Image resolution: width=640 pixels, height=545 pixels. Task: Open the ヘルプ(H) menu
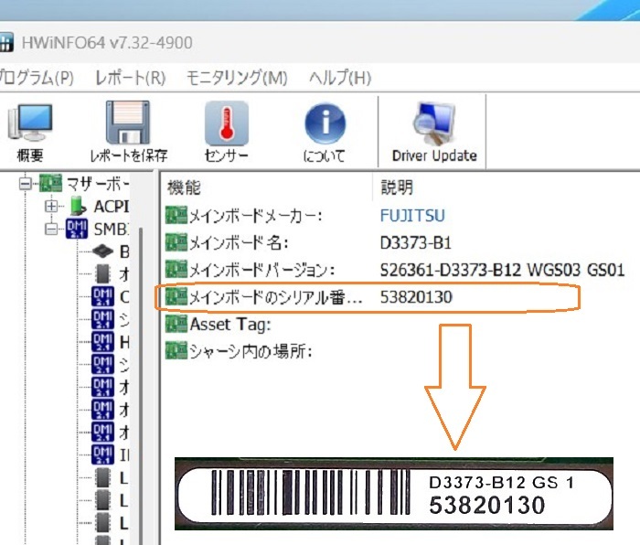(x=340, y=78)
